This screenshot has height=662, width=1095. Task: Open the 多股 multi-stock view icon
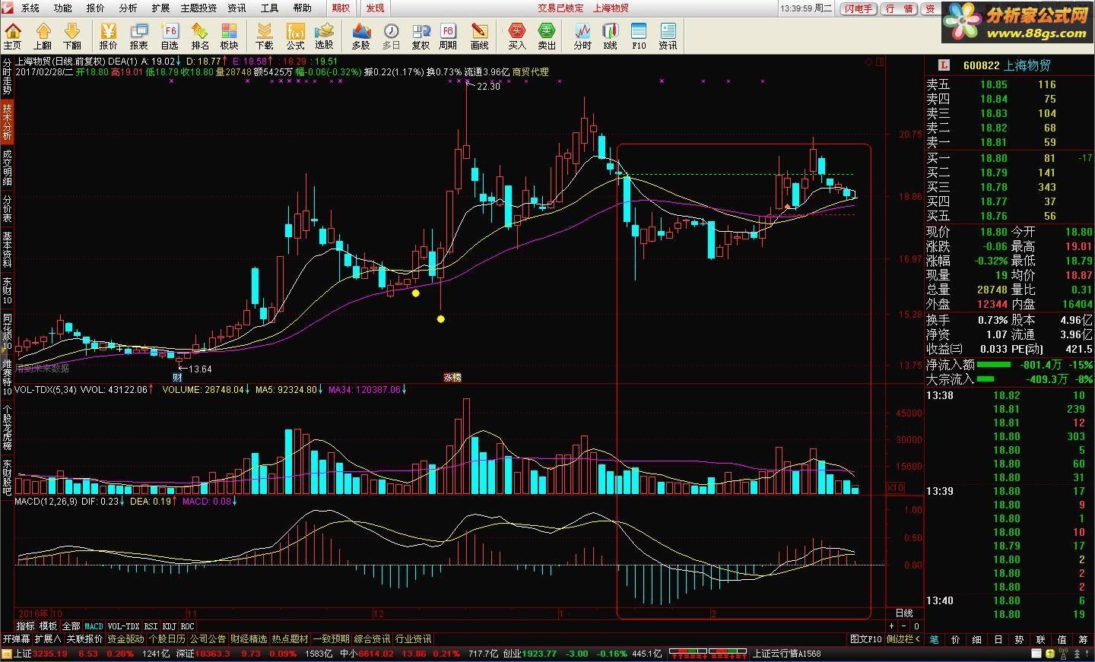pos(360,36)
